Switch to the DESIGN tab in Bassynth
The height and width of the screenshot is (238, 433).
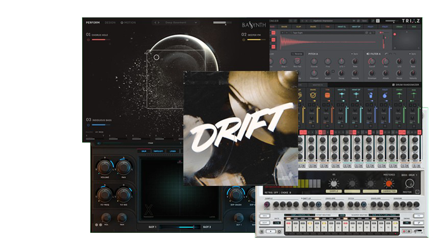point(110,22)
